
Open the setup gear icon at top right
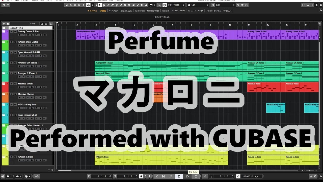click(x=321, y=5)
